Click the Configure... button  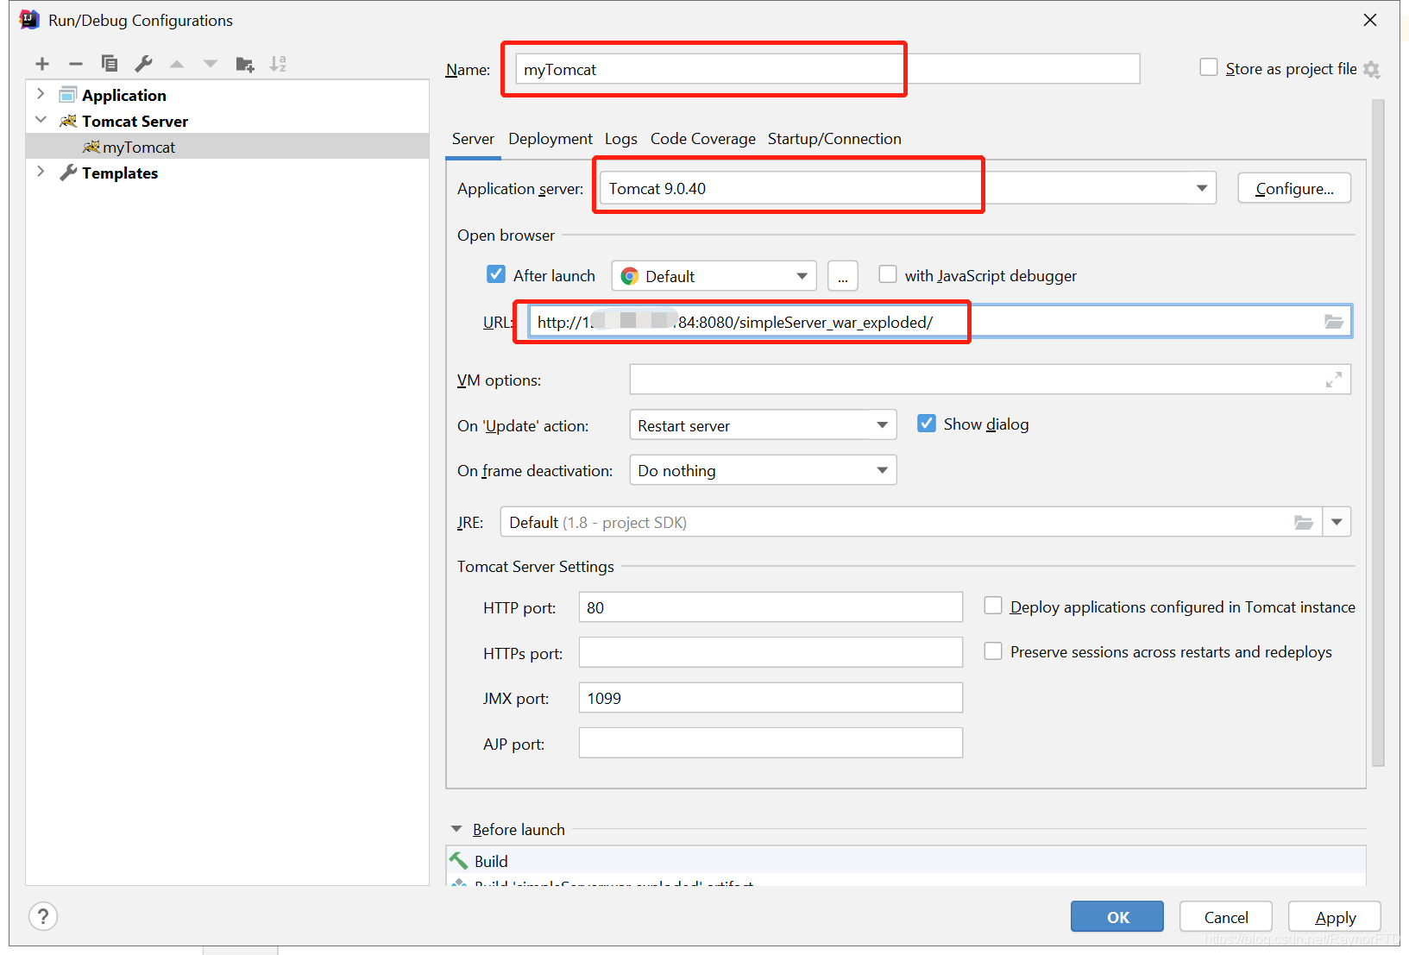(x=1294, y=188)
